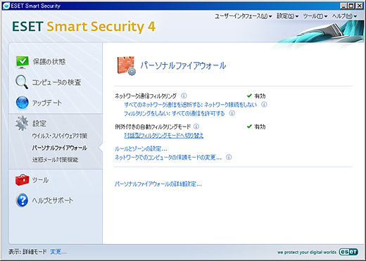
Task: Open the ツール red toolbox icon
Action: [23, 180]
